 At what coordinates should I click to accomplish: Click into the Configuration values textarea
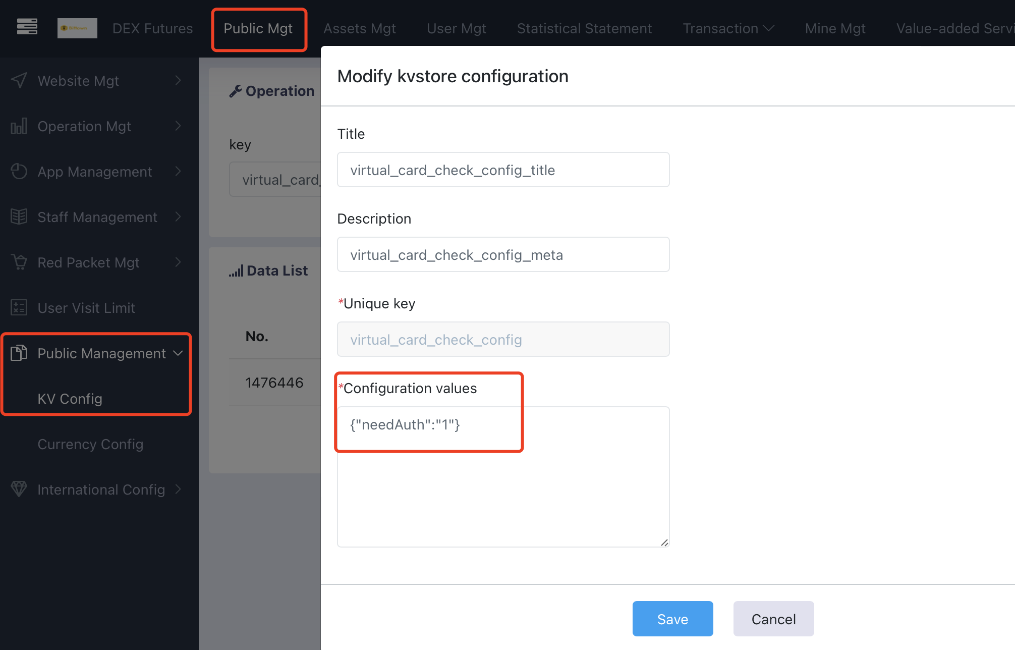(x=503, y=477)
